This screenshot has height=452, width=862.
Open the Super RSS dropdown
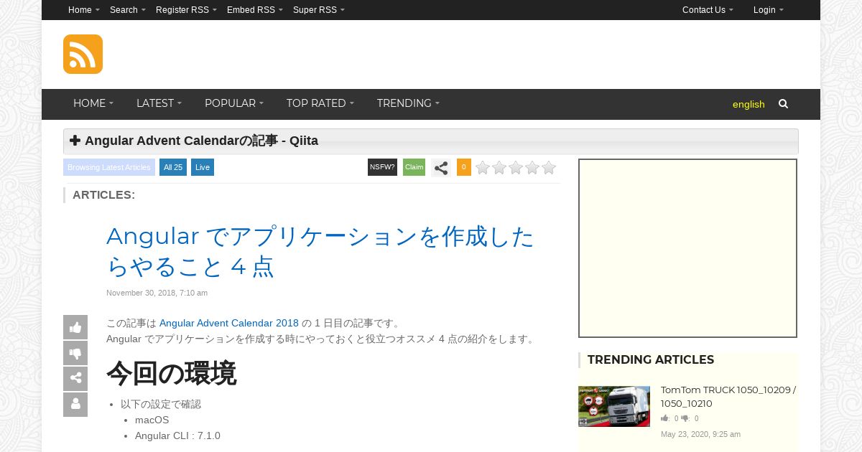pyautogui.click(x=319, y=10)
